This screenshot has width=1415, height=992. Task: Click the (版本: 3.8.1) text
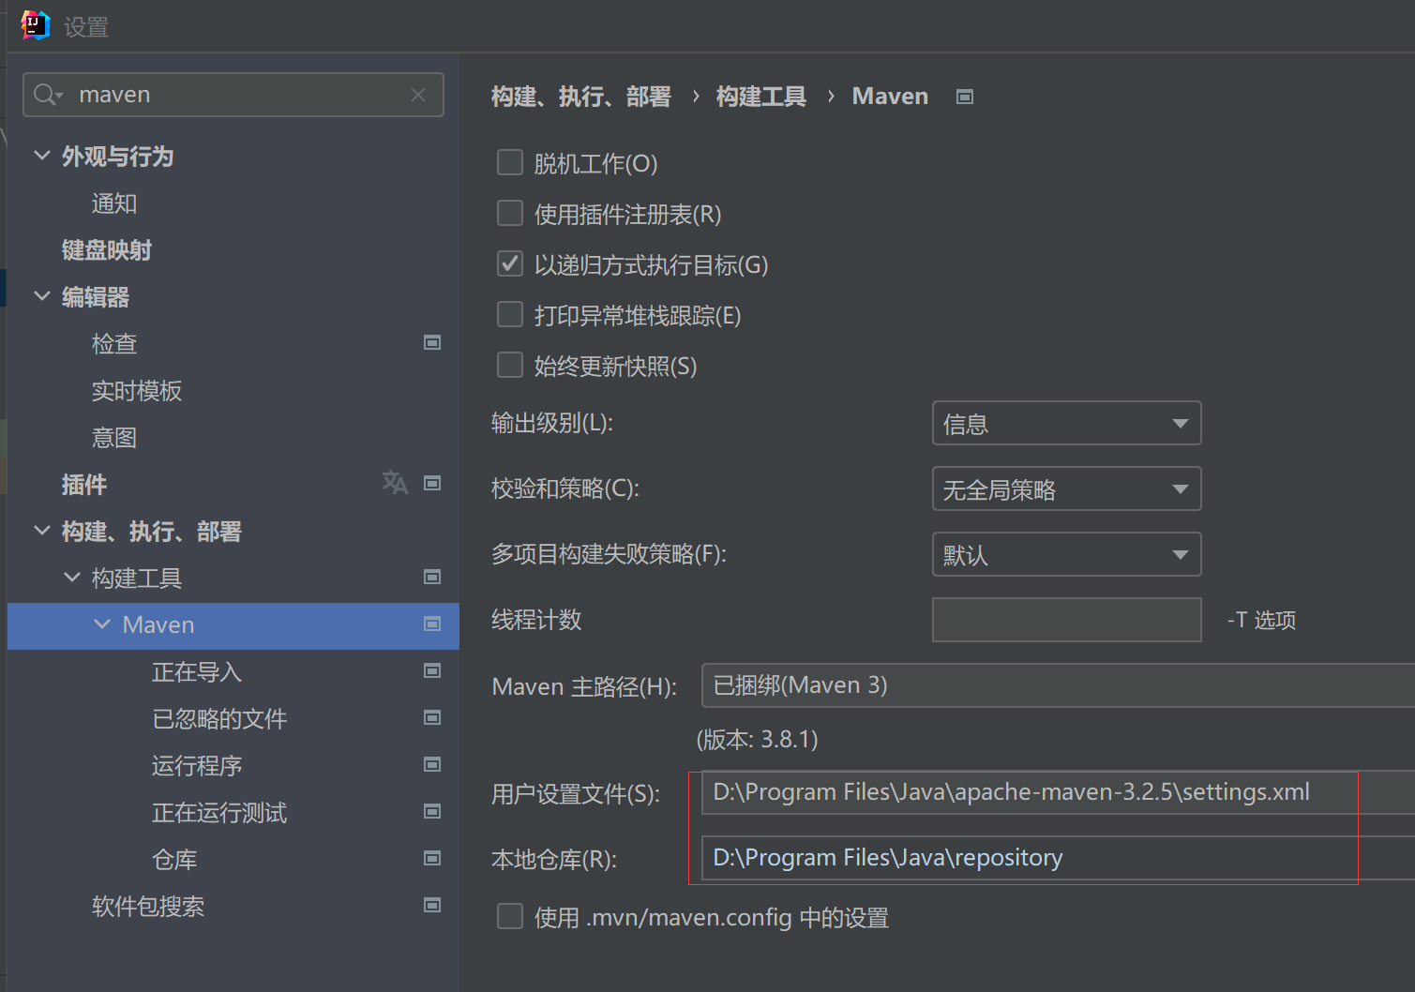click(758, 740)
